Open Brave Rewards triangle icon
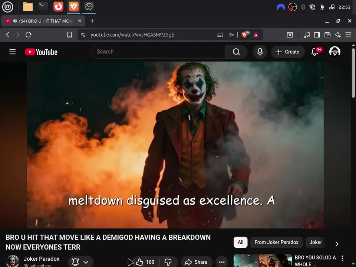The image size is (356, 267). click(256, 35)
